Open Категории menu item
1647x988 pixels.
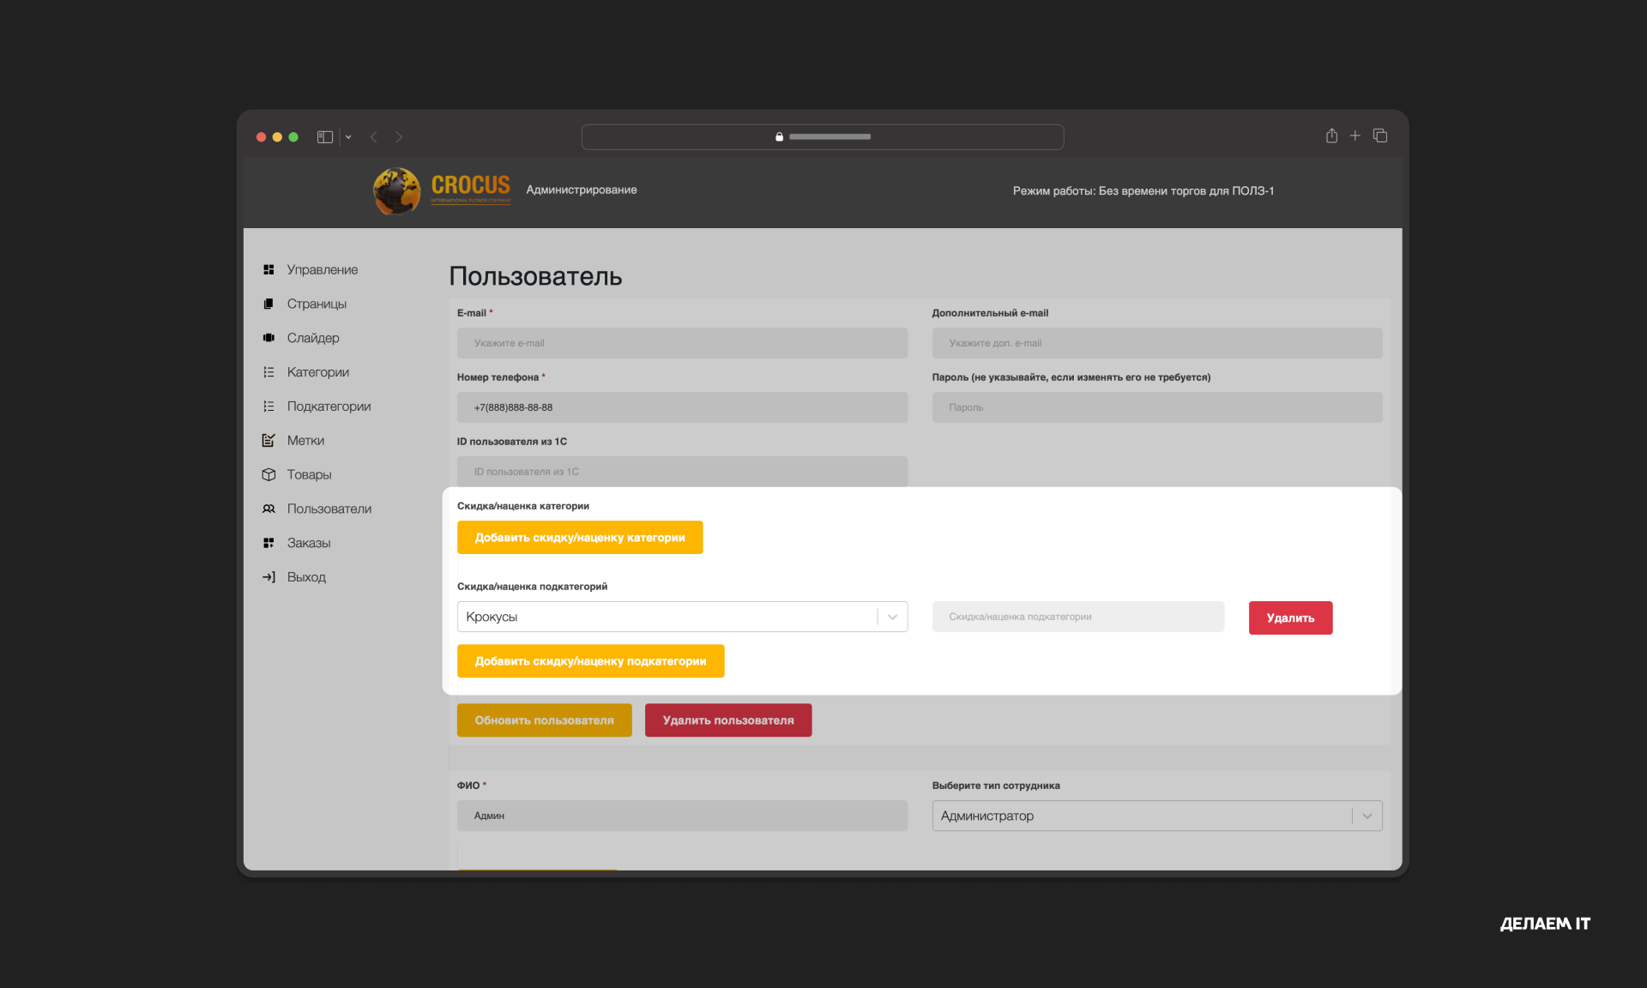pyautogui.click(x=317, y=372)
